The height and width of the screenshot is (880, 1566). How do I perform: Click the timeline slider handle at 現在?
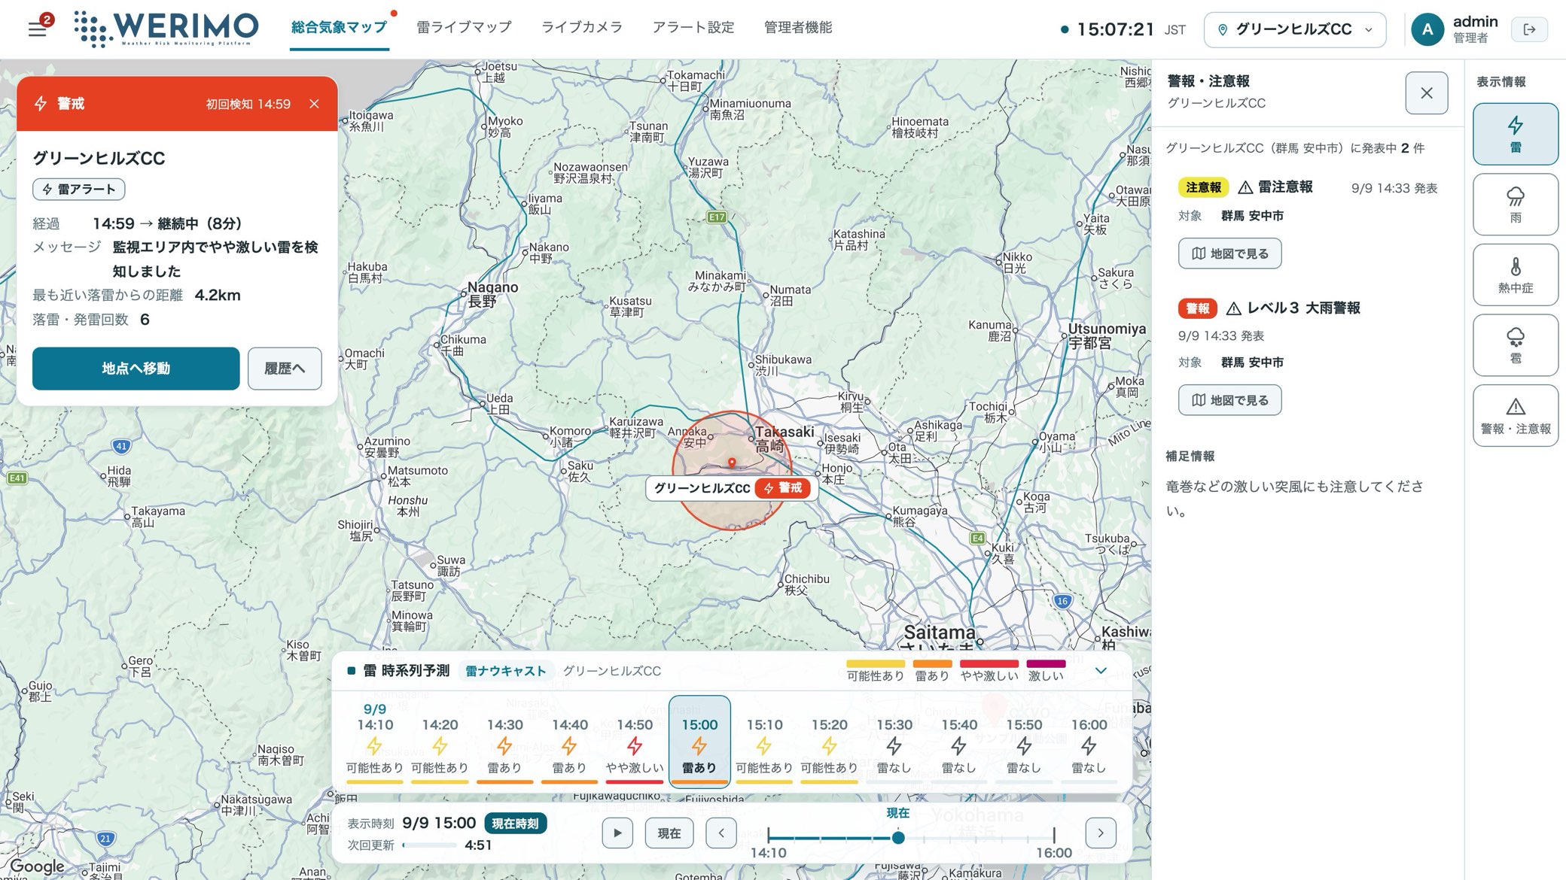[x=898, y=837]
